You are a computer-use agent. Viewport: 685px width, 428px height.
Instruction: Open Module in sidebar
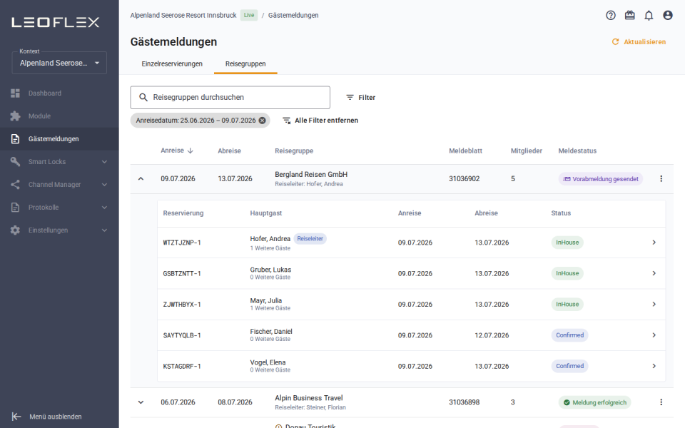pyautogui.click(x=59, y=116)
